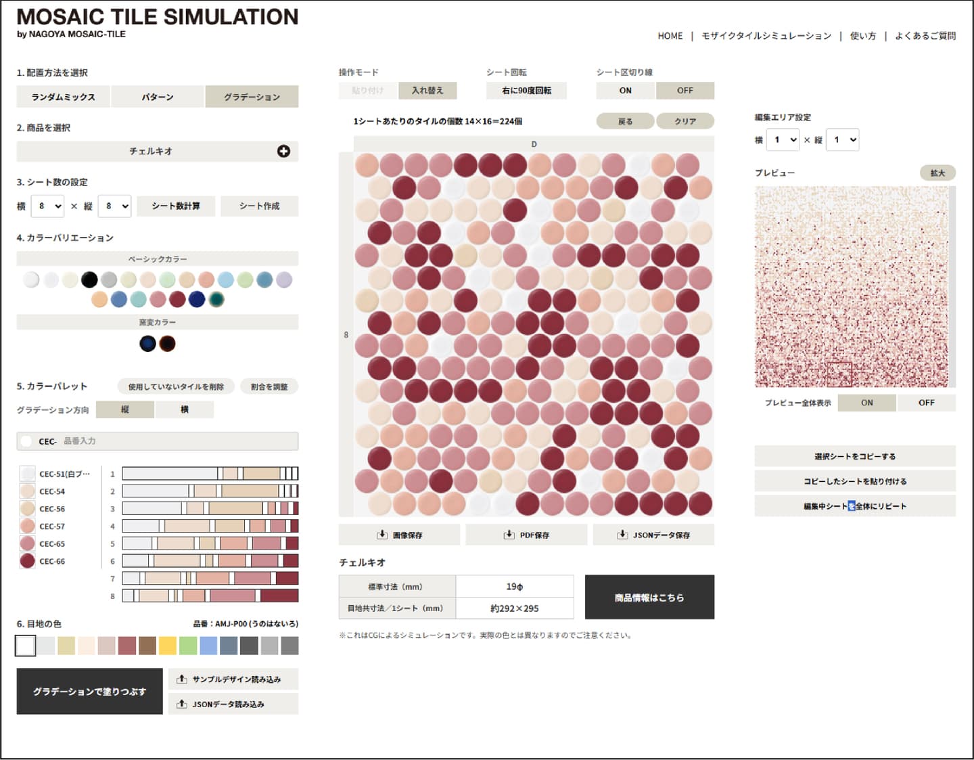This screenshot has height=760, width=974.
Task: Click upload icon for JSONデータ読み込み
Action: (181, 704)
